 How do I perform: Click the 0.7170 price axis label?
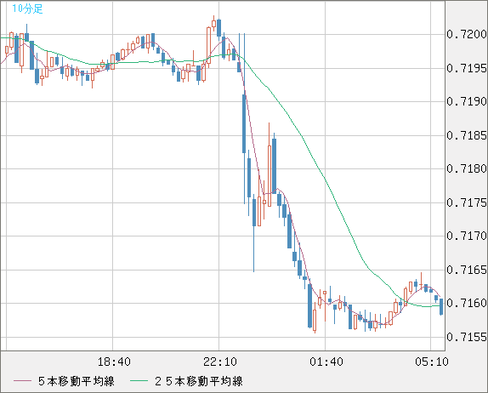point(467,236)
